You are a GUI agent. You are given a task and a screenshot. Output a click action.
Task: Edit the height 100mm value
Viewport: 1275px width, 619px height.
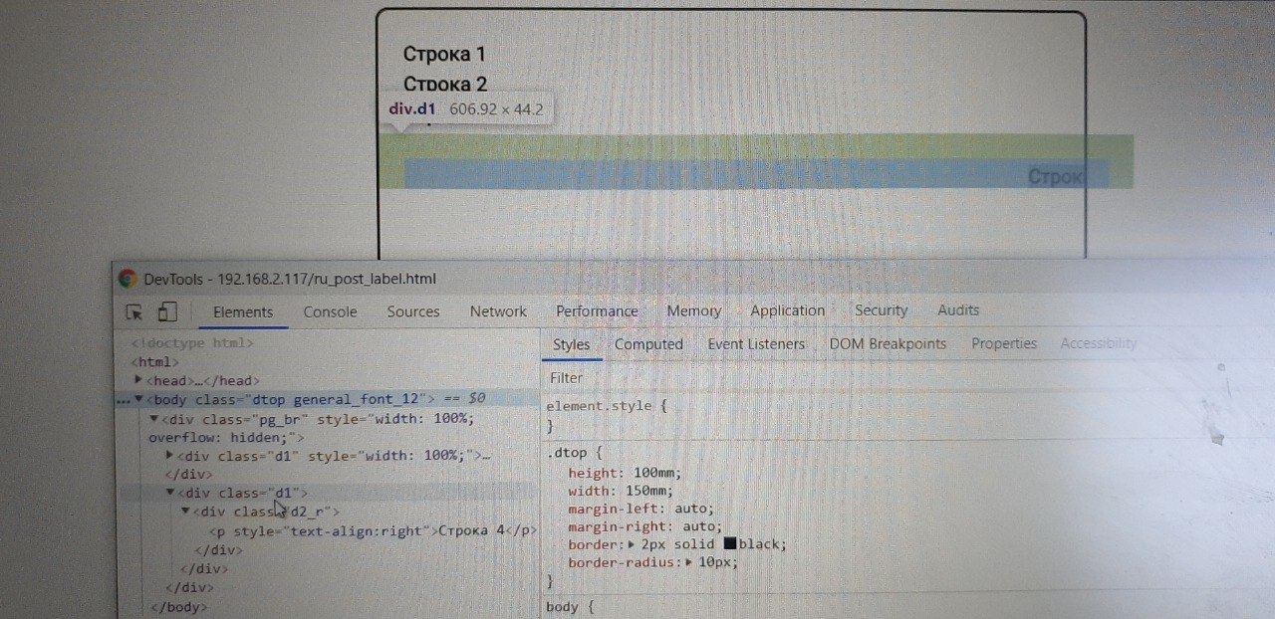point(657,473)
